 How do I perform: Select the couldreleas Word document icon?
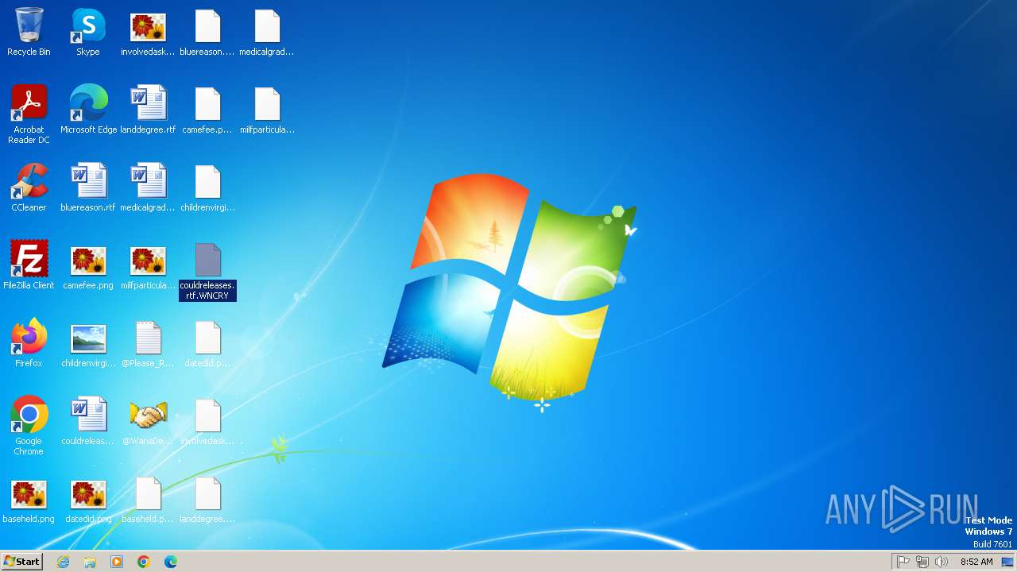[x=88, y=421]
